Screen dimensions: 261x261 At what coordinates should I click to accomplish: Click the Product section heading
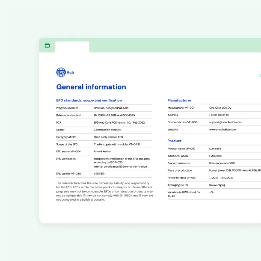(174, 141)
